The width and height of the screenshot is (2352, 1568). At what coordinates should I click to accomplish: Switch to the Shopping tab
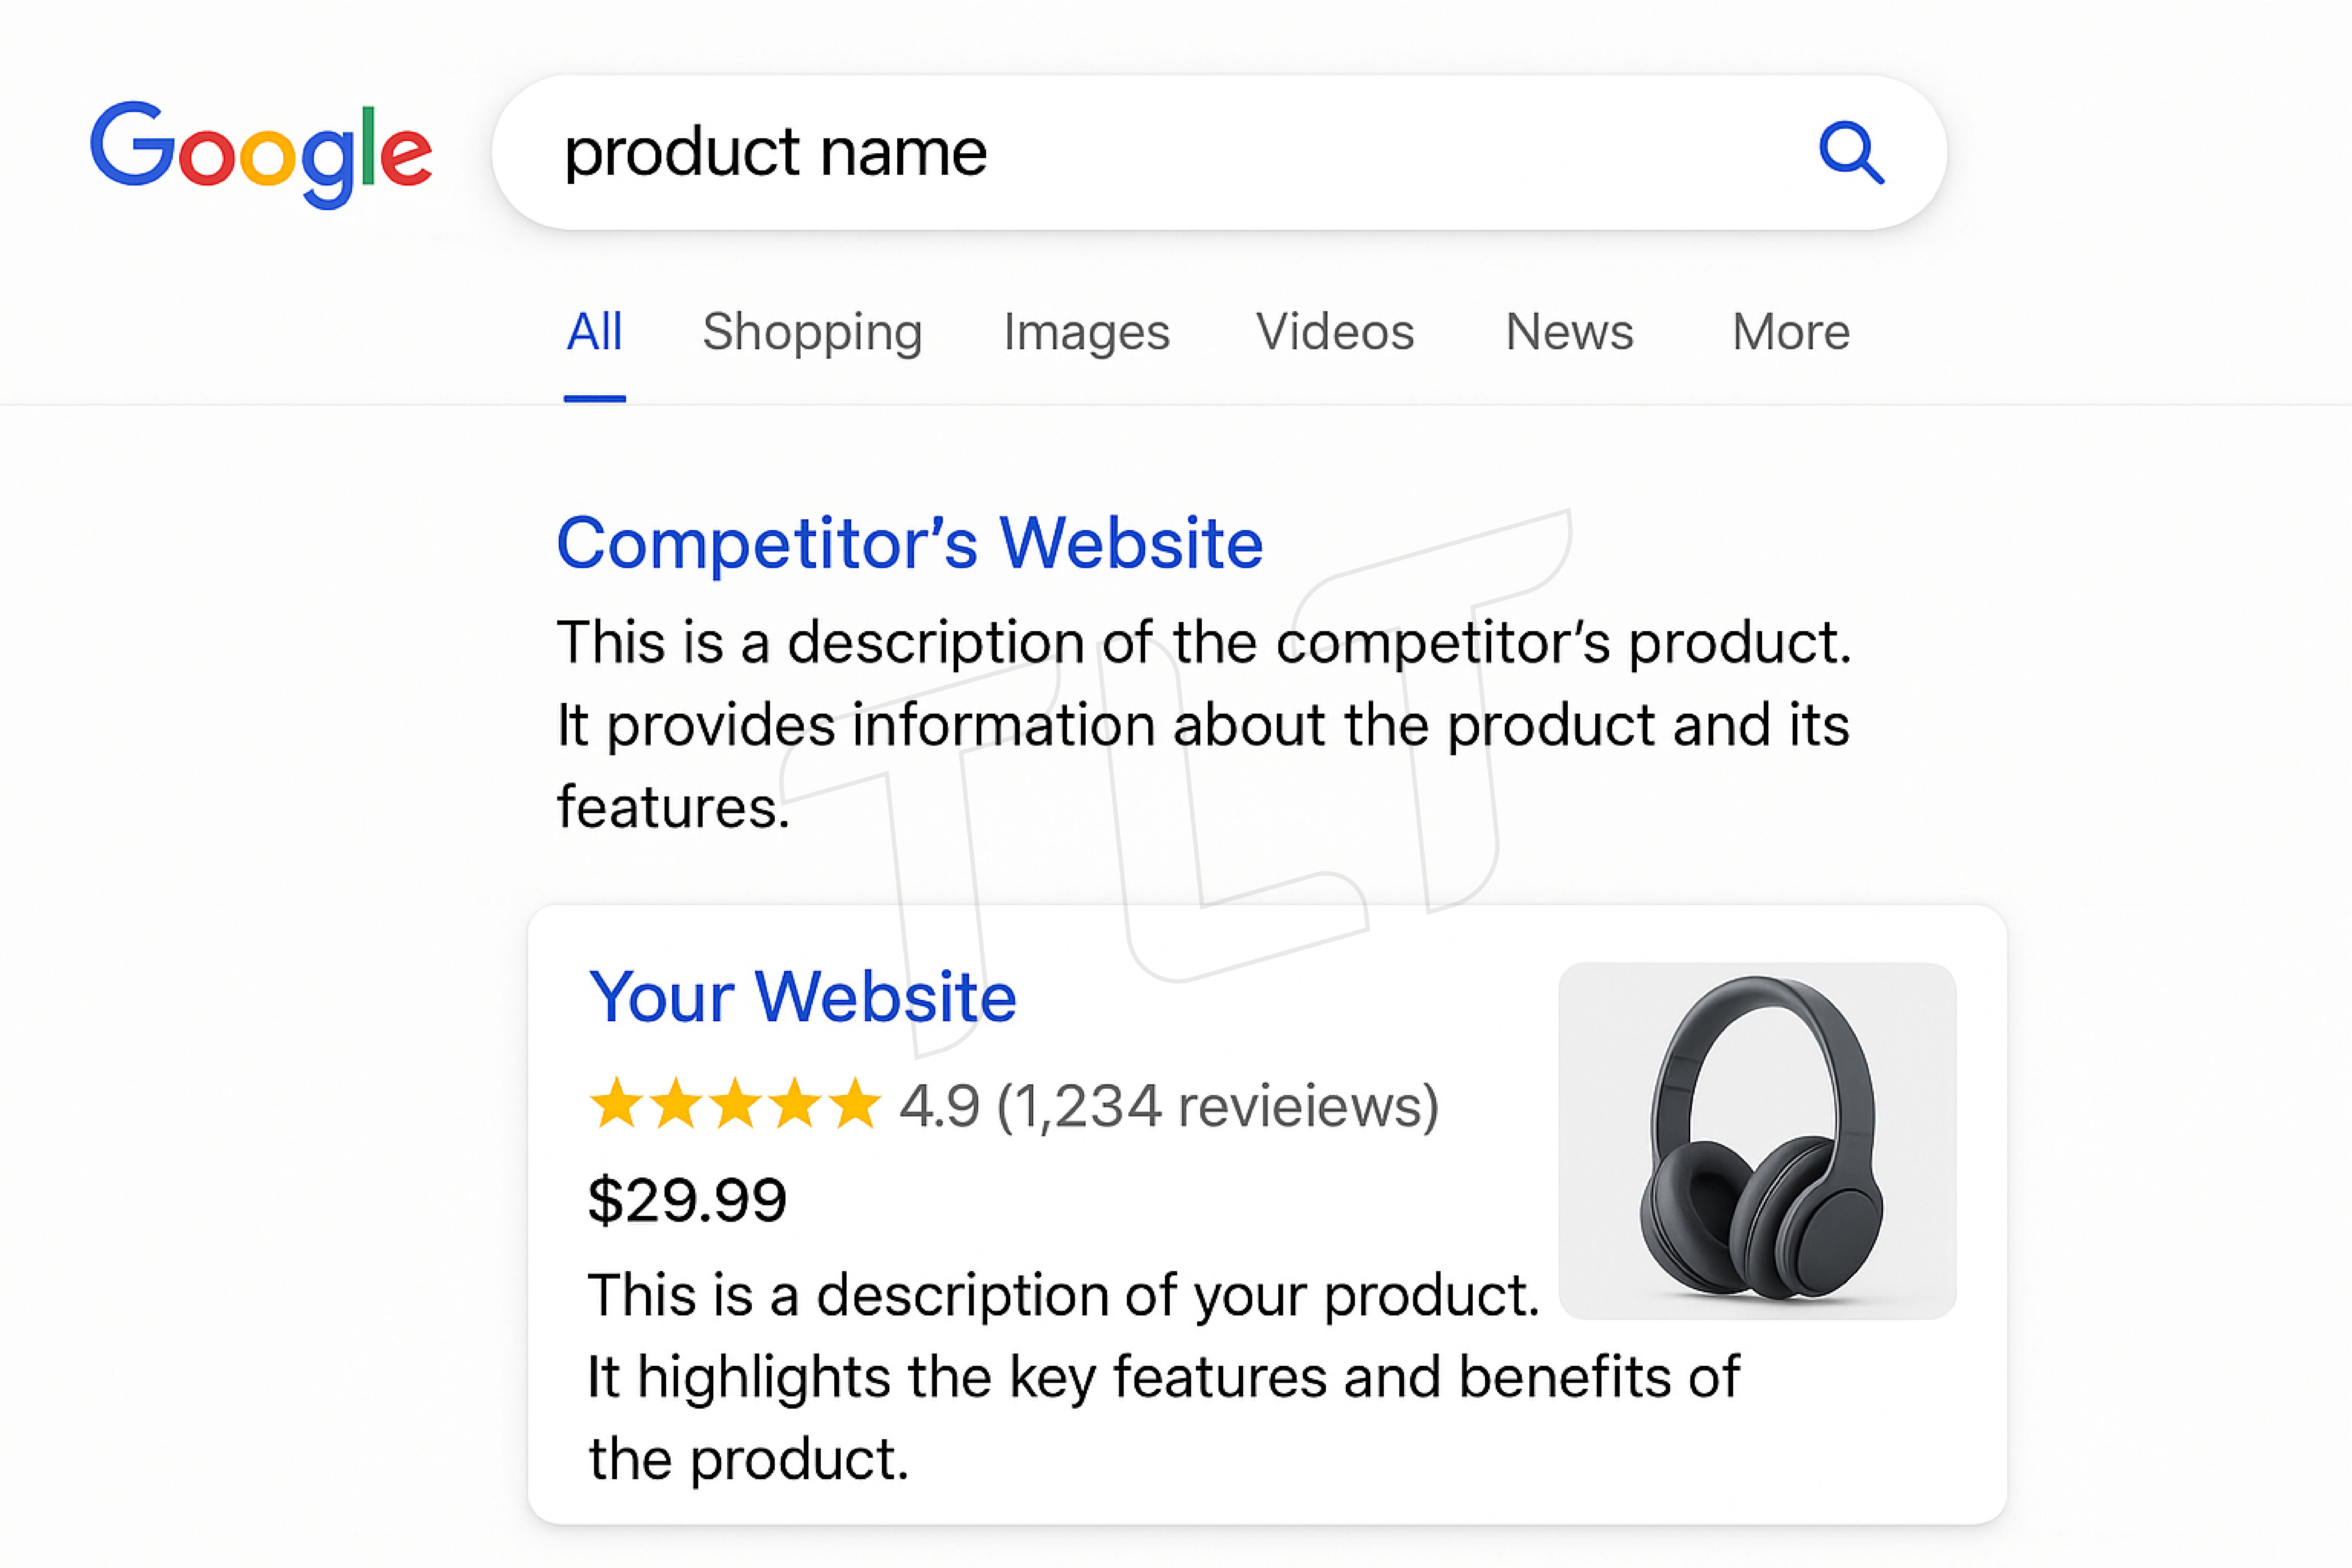click(812, 332)
